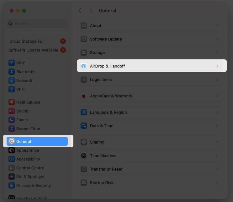Screen dimensions: 233x202
Task: Open Software Update Available alert
Action: coord(37,50)
